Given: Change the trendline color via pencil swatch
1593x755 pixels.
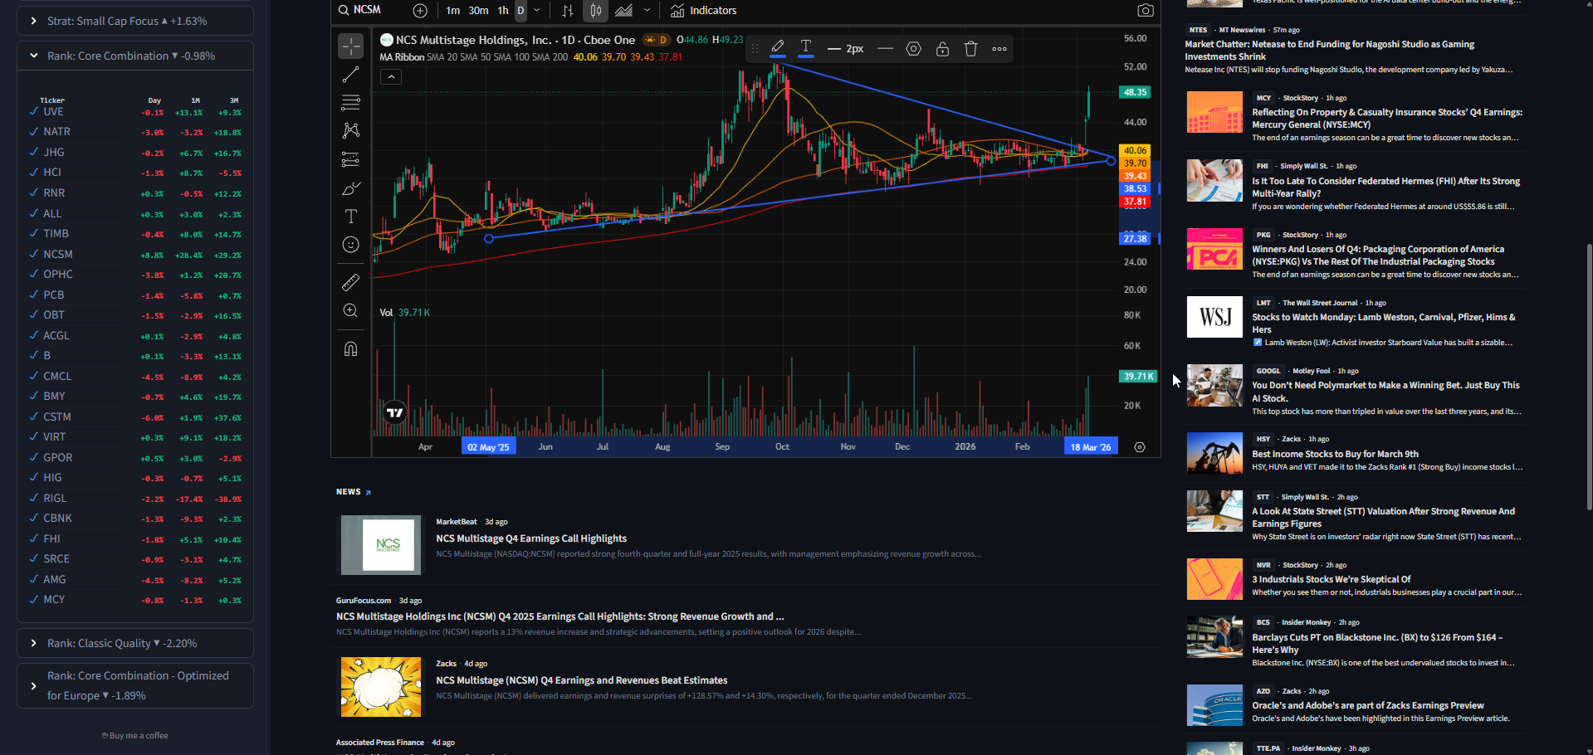Looking at the screenshot, I should tap(778, 48).
